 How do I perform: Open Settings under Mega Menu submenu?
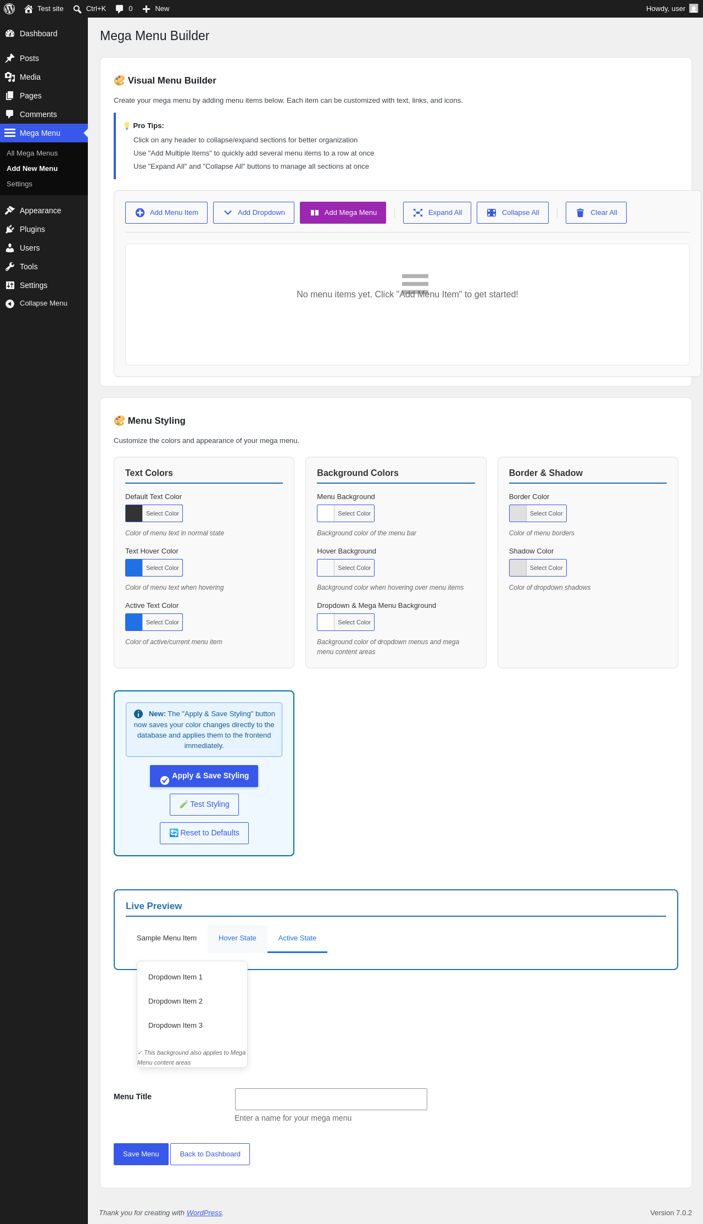click(19, 184)
